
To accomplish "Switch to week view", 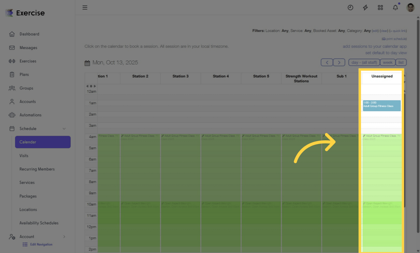I will (387, 62).
